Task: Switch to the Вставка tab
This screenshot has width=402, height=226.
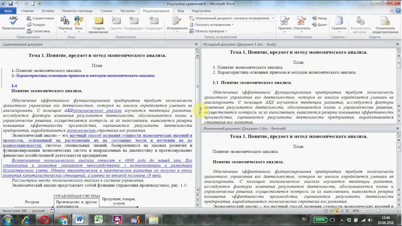Action: 48,11
